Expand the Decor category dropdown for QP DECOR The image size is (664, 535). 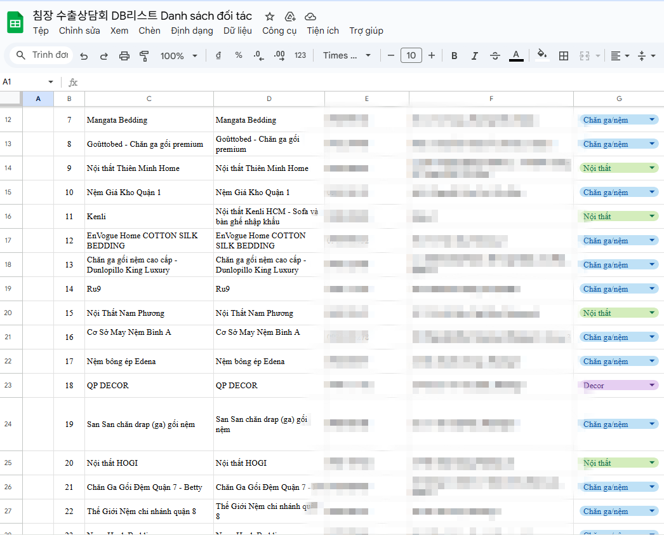click(x=651, y=386)
